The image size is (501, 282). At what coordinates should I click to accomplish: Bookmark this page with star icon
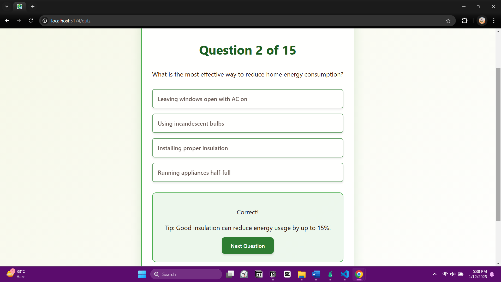tap(448, 21)
